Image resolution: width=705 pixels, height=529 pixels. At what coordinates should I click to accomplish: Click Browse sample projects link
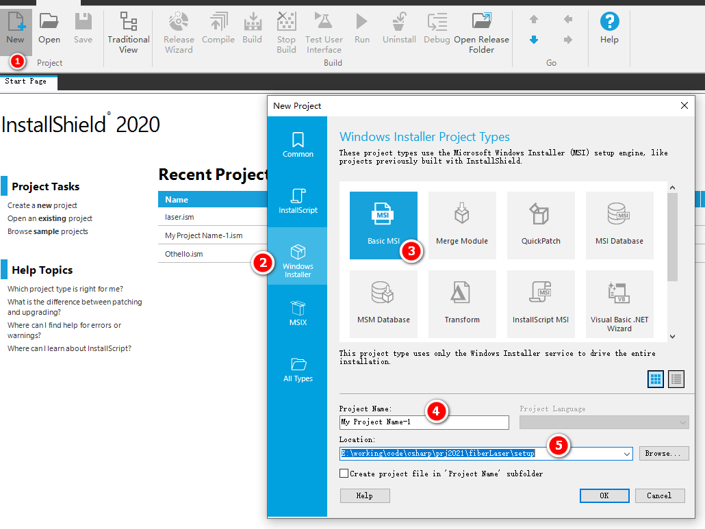click(x=48, y=231)
